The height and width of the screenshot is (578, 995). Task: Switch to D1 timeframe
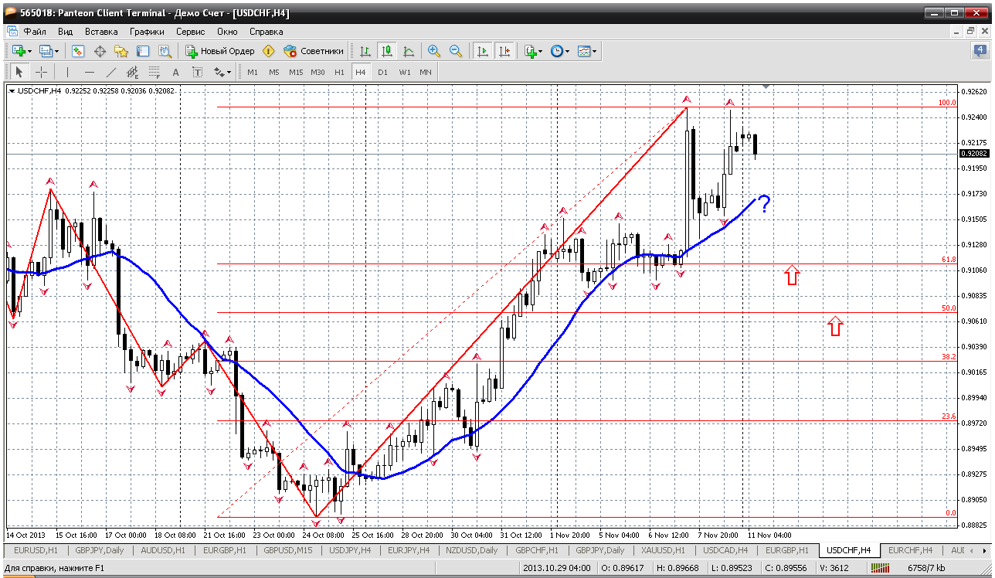[382, 72]
